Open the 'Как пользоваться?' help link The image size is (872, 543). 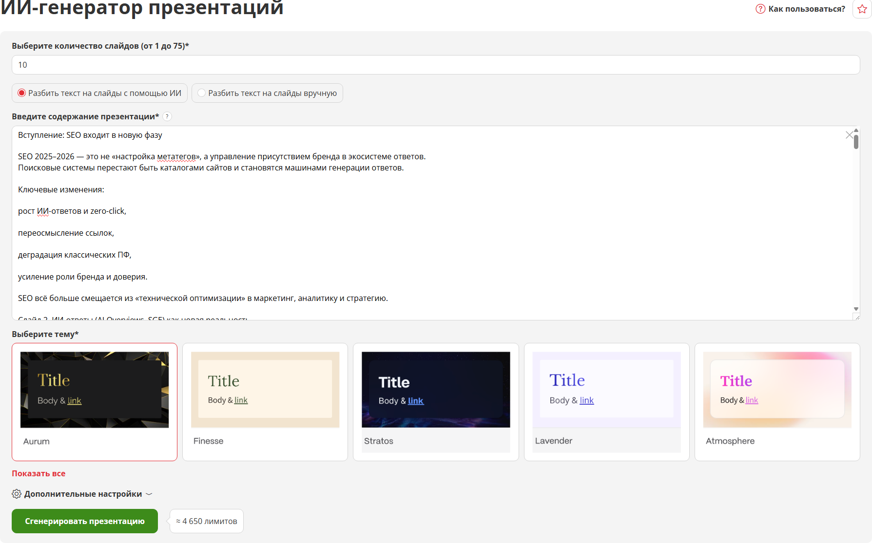[800, 9]
